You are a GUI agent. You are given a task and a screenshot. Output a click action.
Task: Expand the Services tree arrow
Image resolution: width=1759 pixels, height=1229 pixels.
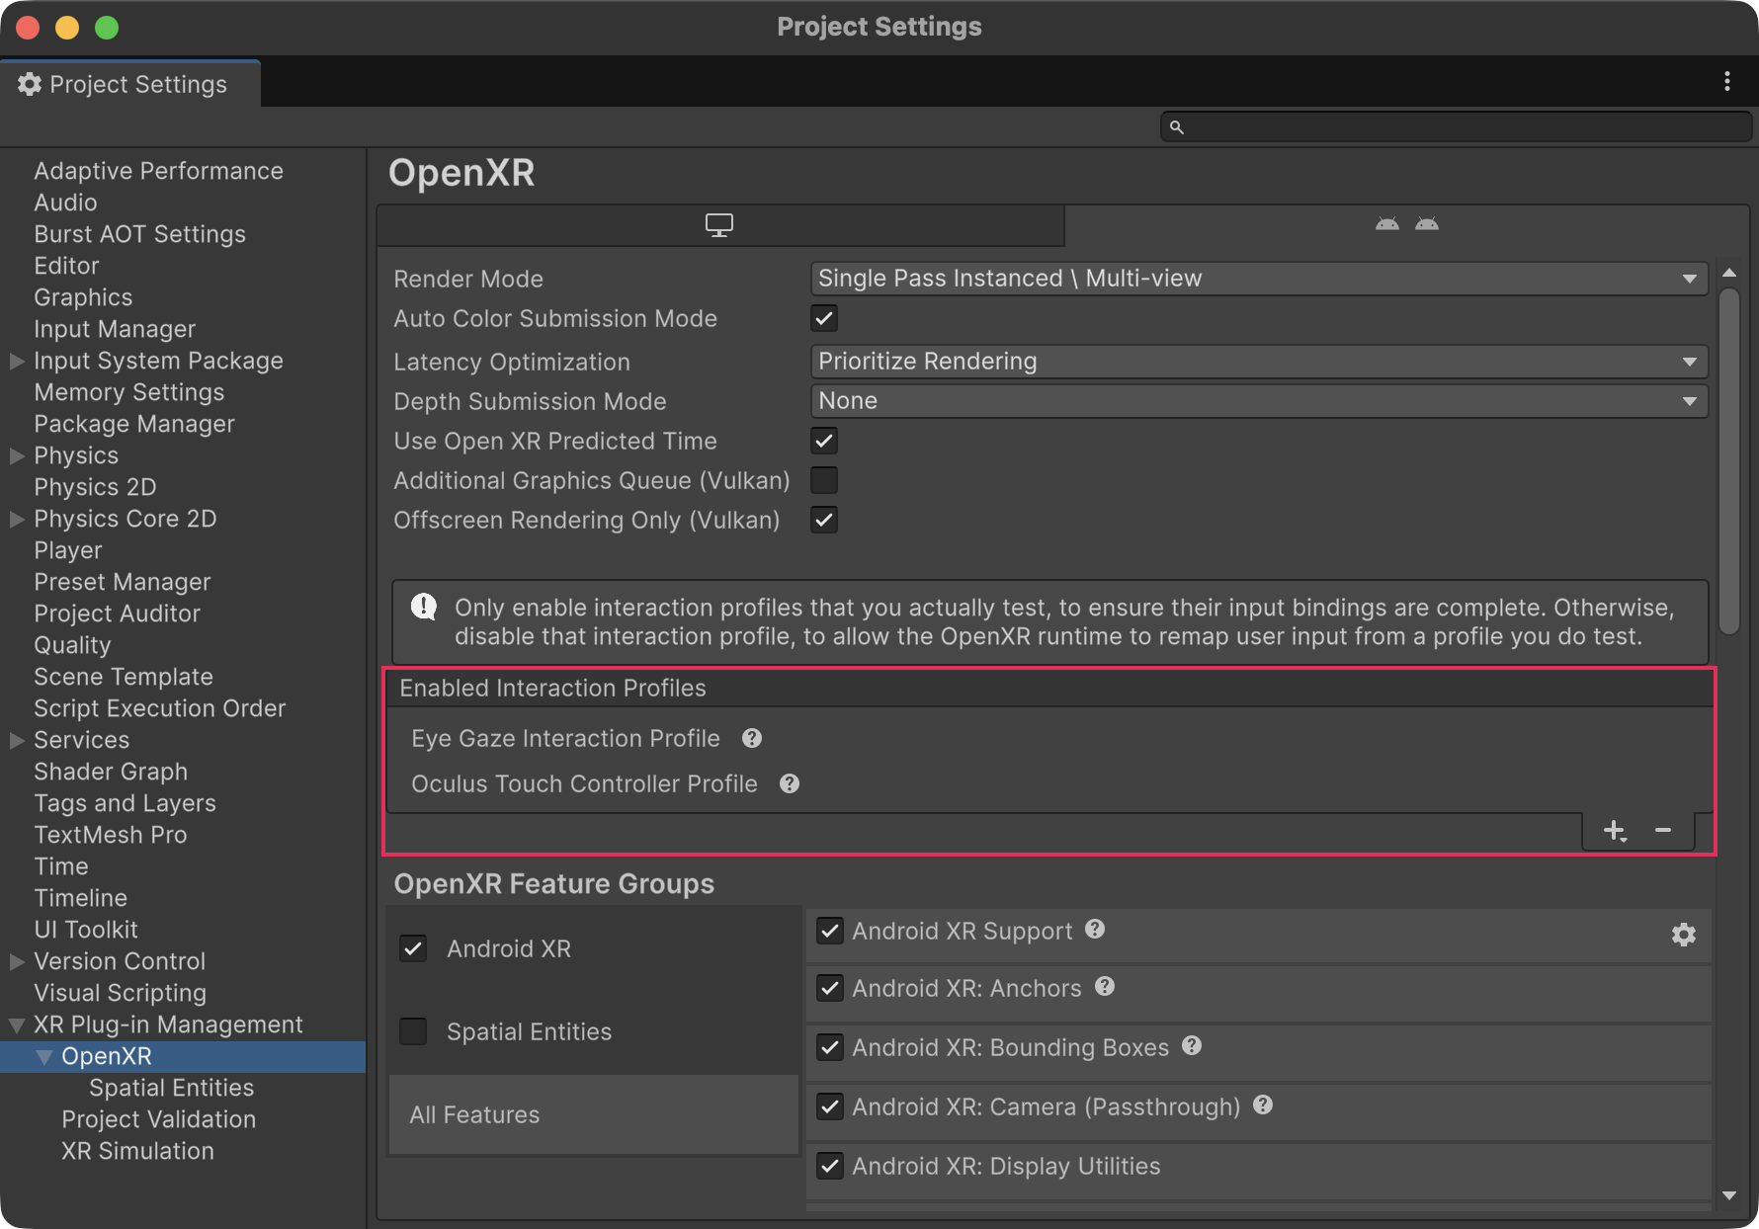(x=17, y=740)
